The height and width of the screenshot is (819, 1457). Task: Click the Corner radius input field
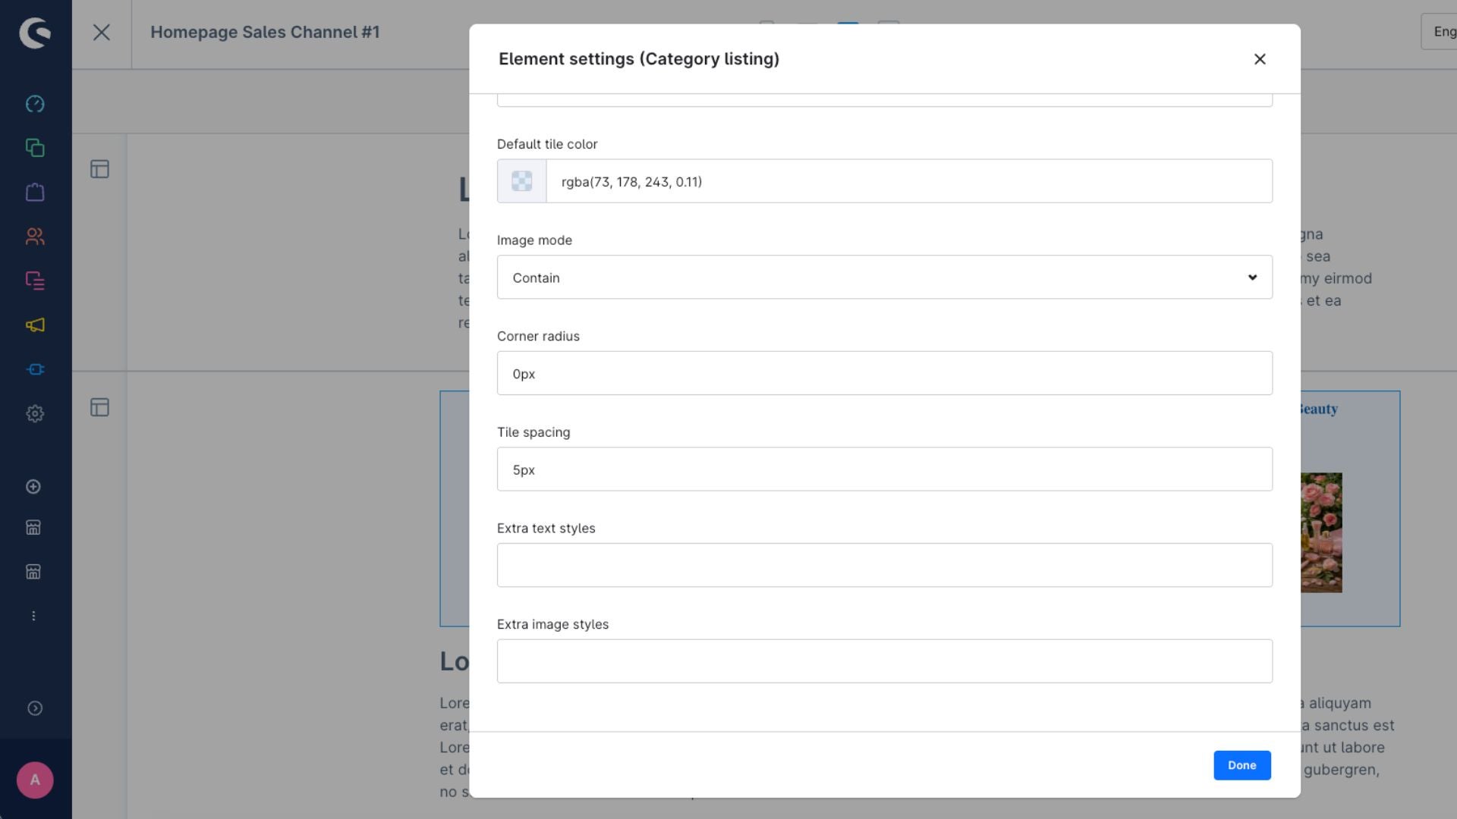(x=884, y=373)
